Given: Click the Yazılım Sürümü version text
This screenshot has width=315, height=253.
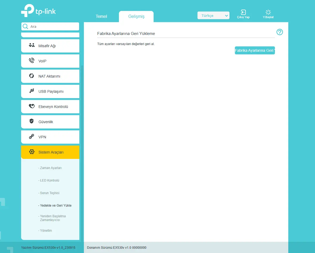Looking at the screenshot, I should coord(48,248).
